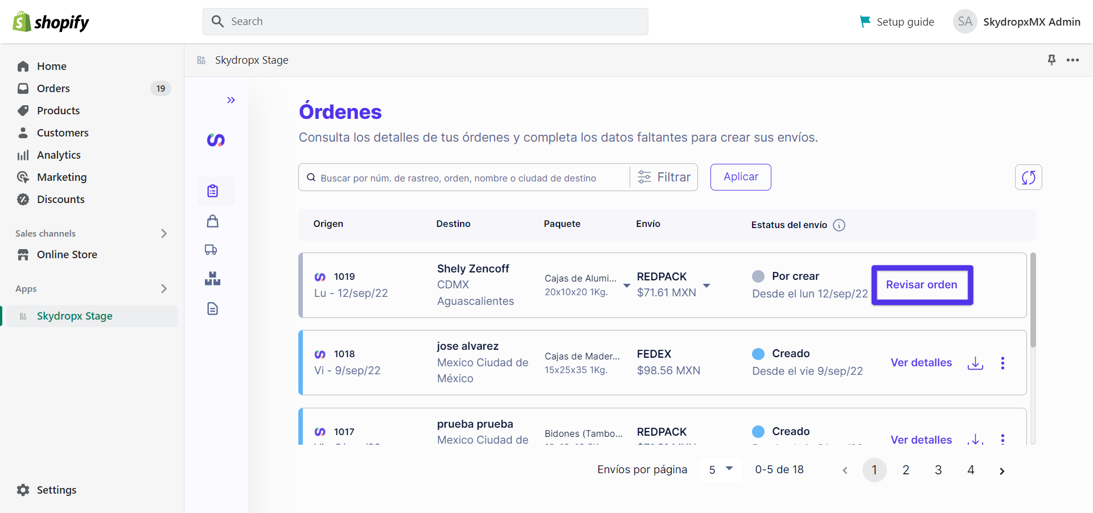Click the Skydropx logo icon
The width and height of the screenshot is (1093, 513).
(216, 140)
